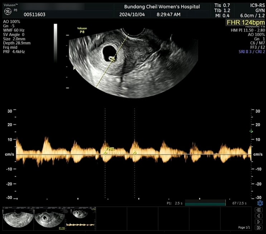This screenshot has height=234, width=266.
Task: Open third Doppler waveform thumbnail
Action: (81, 219)
